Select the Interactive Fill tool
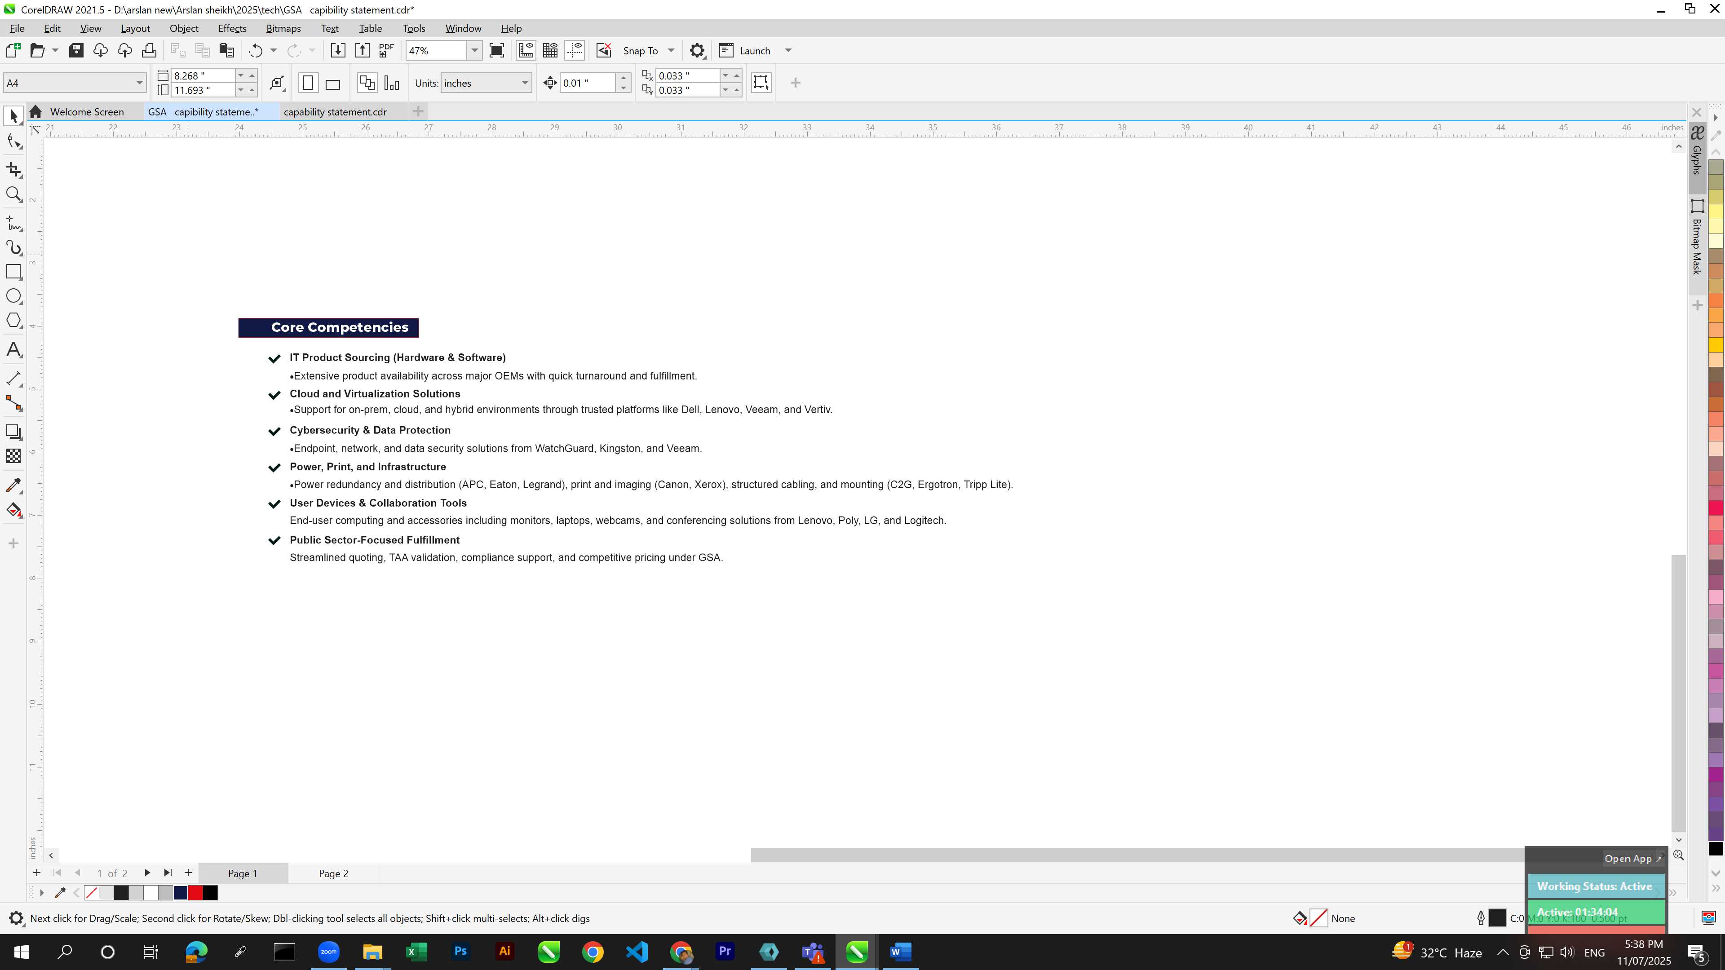Image resolution: width=1725 pixels, height=970 pixels. point(13,510)
